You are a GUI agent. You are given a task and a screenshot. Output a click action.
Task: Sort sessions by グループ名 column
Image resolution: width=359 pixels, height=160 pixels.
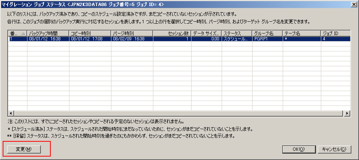click(x=267, y=33)
